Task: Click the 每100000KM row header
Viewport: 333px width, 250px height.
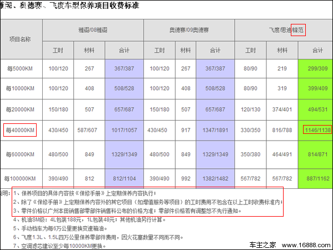Action: click(21, 178)
